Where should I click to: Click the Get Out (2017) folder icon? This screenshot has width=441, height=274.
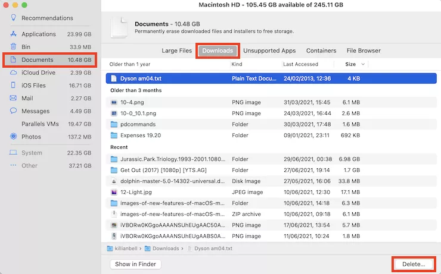(x=114, y=170)
